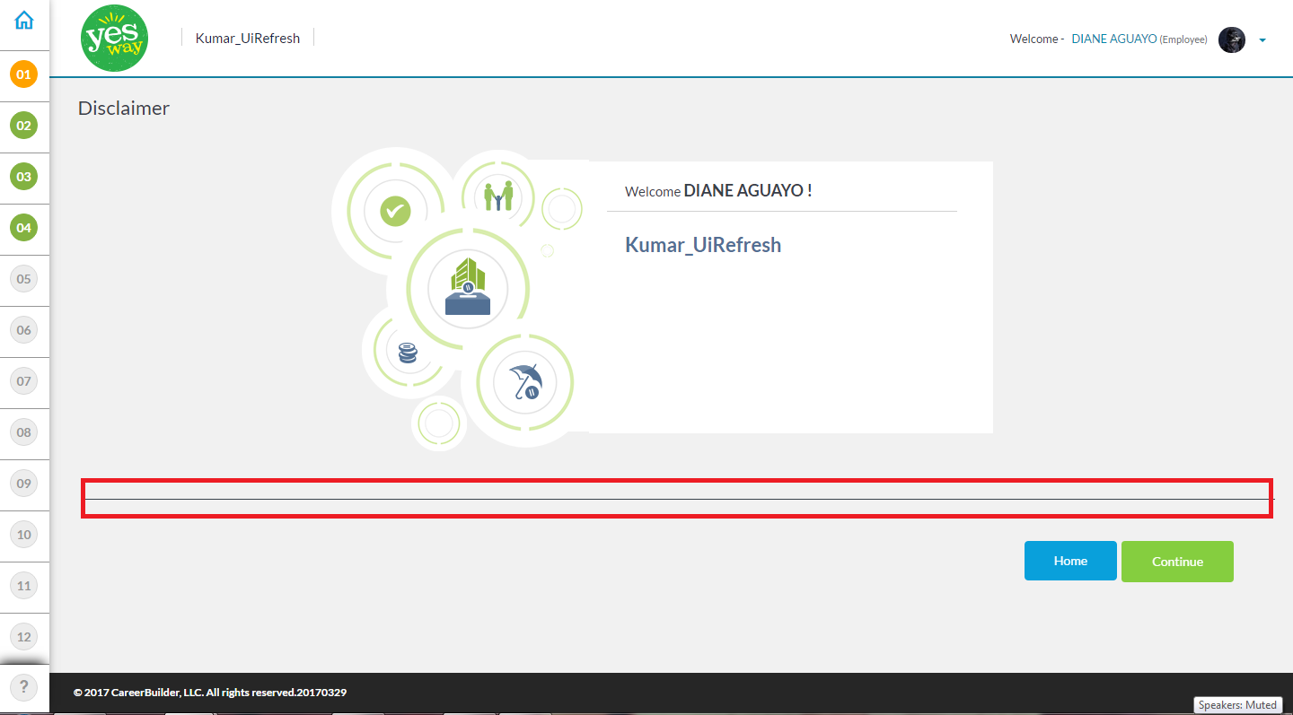The height and width of the screenshot is (715, 1293).
Task: Click the Home icon in the sidebar
Action: pos(24,21)
